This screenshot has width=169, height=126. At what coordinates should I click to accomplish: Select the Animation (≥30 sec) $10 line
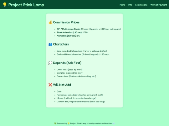click(x=69, y=36)
